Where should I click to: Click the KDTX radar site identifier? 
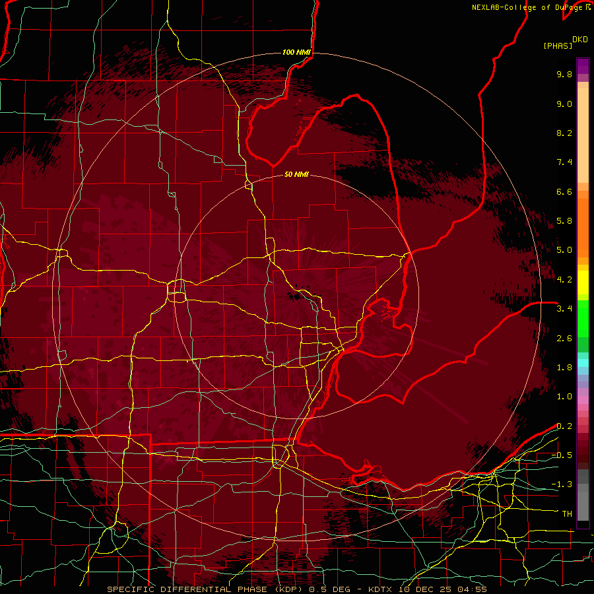(380, 589)
